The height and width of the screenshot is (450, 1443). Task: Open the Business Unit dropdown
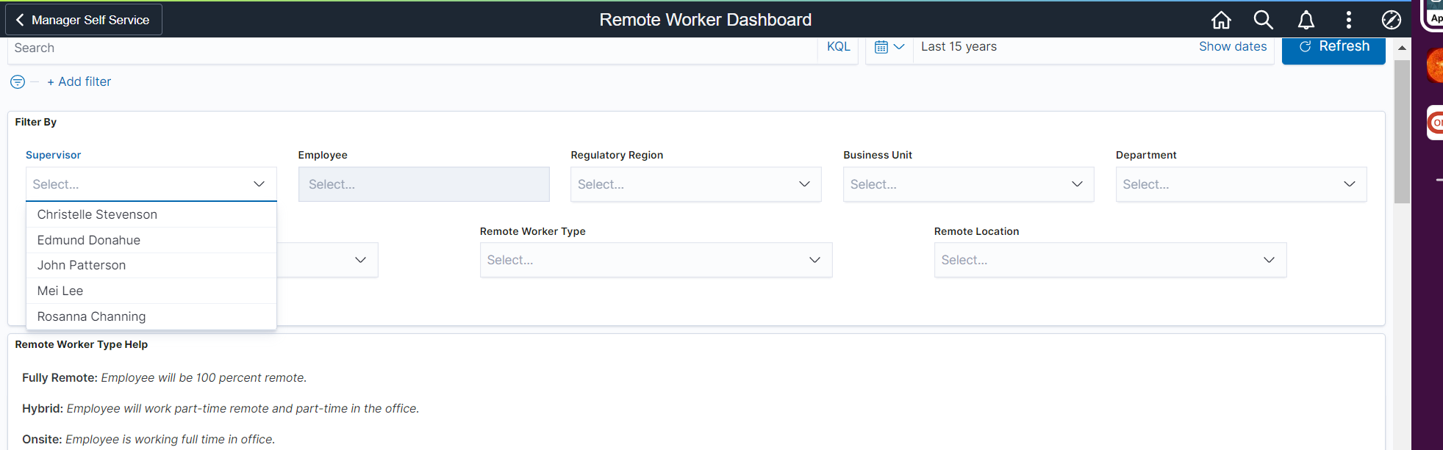point(967,184)
